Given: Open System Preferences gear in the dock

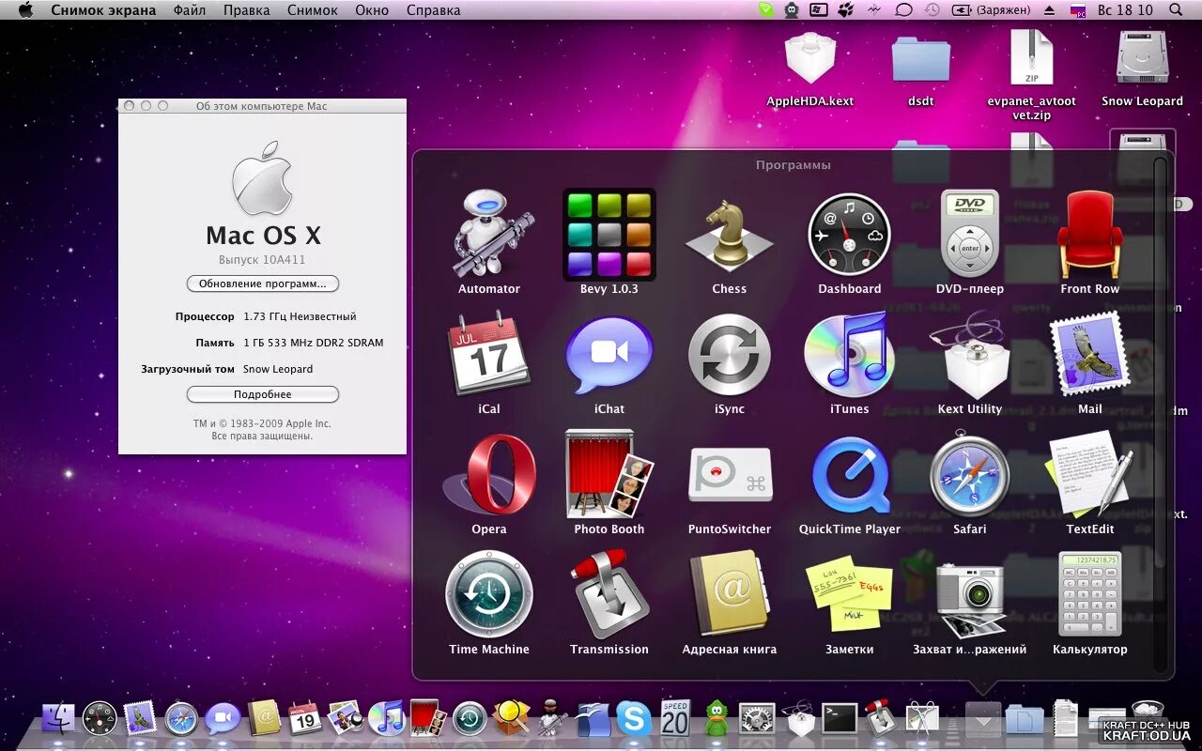Looking at the screenshot, I should 757,719.
